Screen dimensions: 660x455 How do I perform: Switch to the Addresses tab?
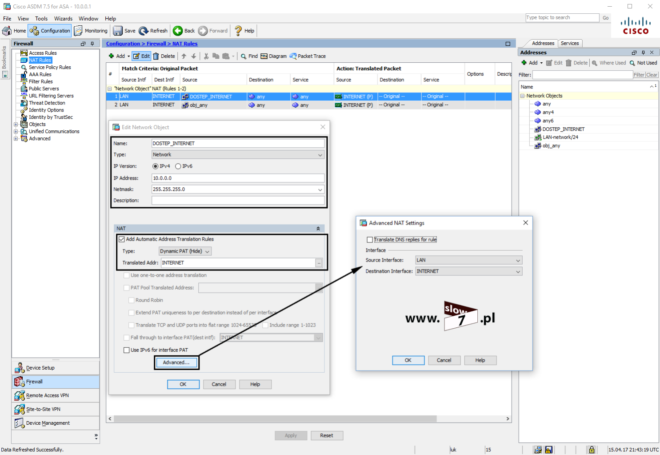pyautogui.click(x=543, y=43)
